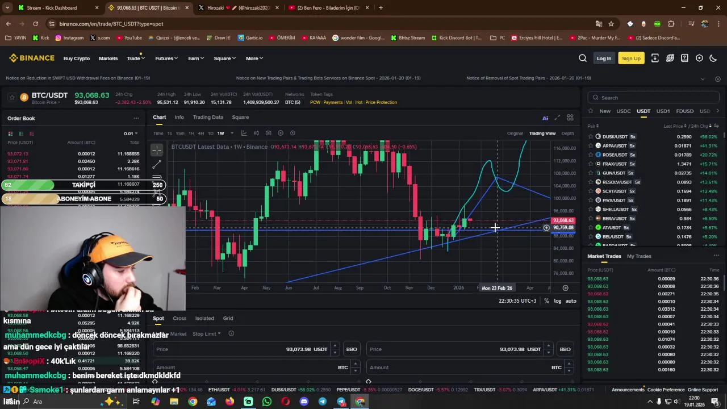Expand chart to fullscreen

[x=557, y=118]
